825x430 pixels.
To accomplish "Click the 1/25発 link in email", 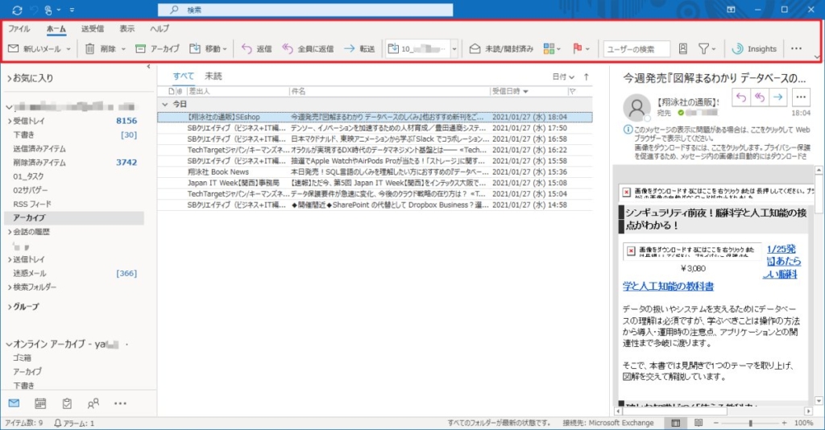I will coord(781,249).
